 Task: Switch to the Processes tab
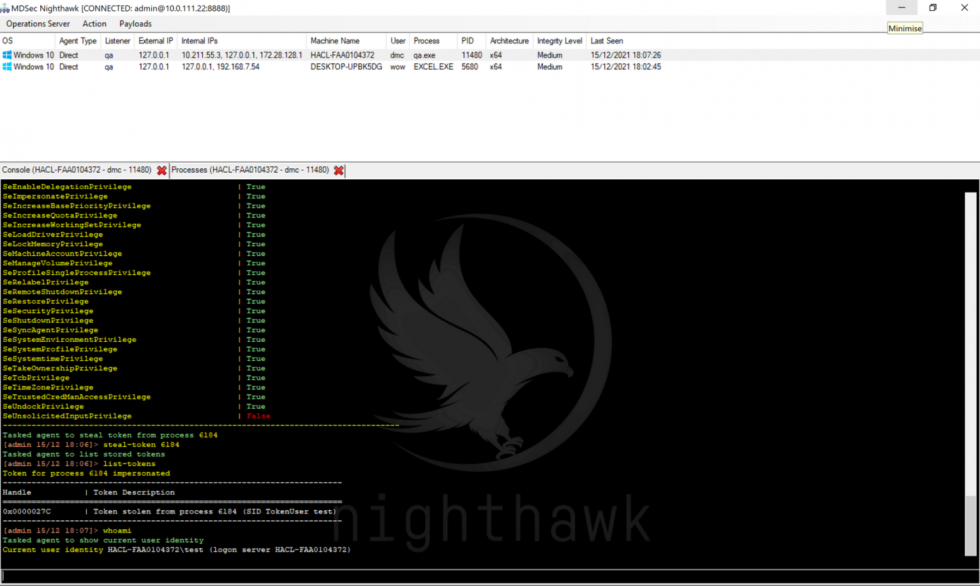pos(250,170)
